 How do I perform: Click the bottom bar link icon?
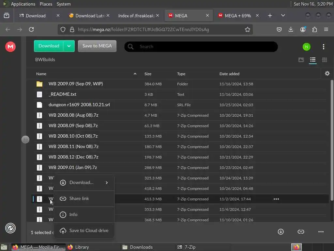coord(301,232)
